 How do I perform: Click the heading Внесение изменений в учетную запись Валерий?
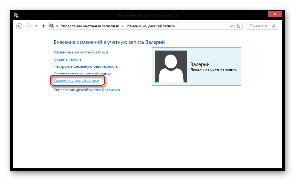[109, 42]
